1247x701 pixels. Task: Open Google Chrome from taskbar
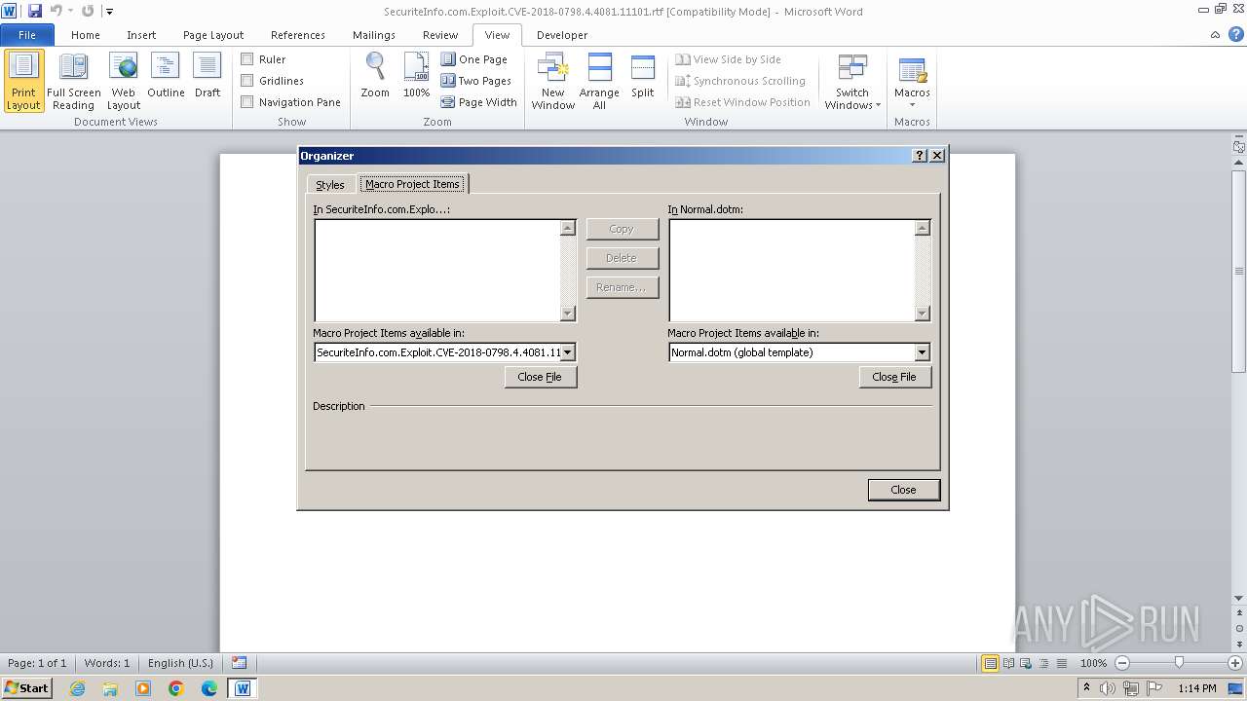pos(176,688)
